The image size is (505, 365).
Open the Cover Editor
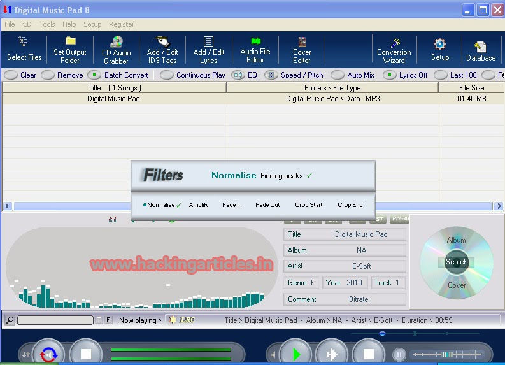pyautogui.click(x=302, y=50)
